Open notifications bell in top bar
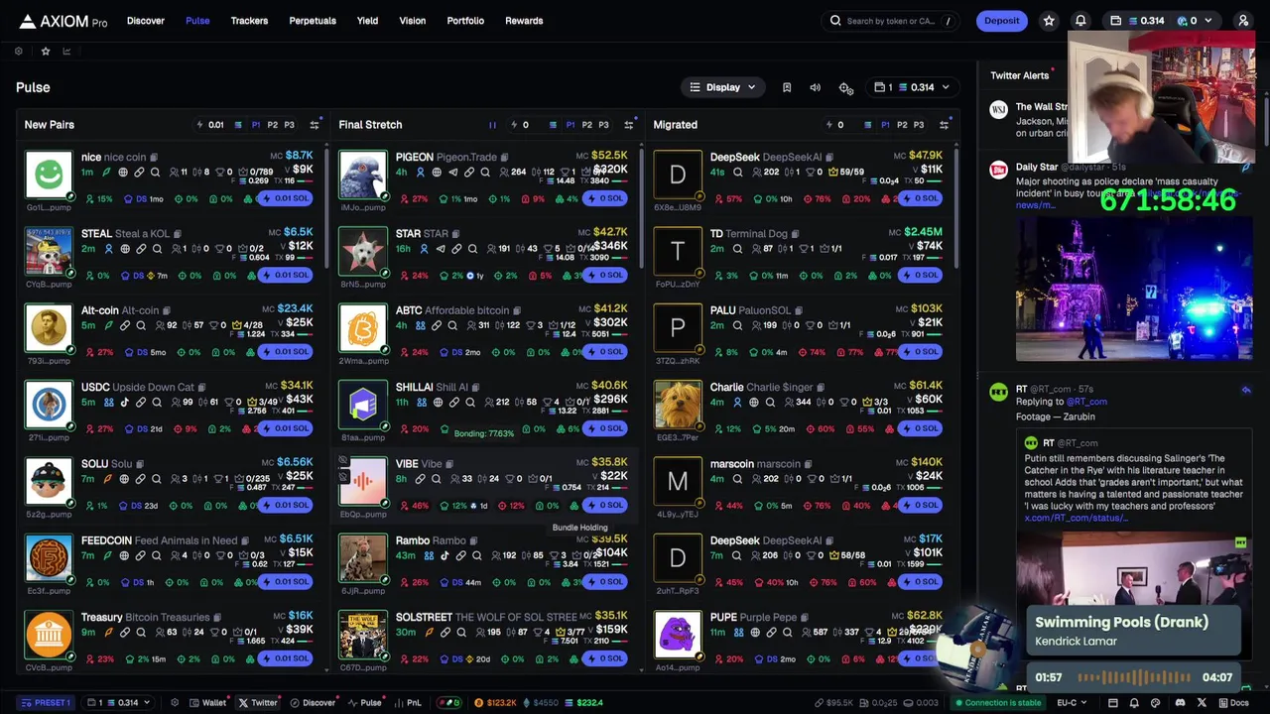This screenshot has height=714, width=1270. 1080,21
